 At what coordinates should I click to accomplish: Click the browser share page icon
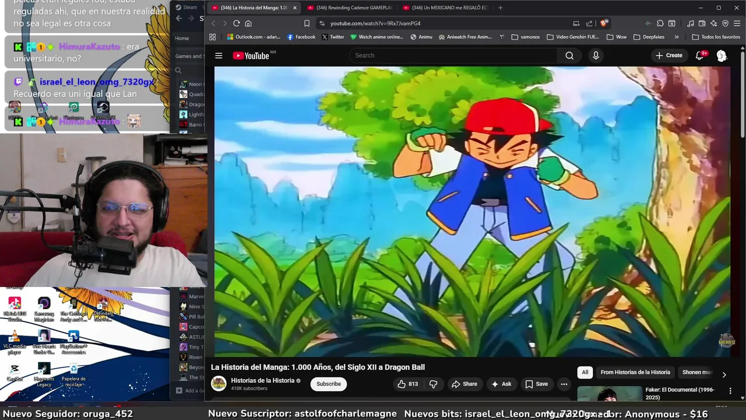(x=589, y=23)
